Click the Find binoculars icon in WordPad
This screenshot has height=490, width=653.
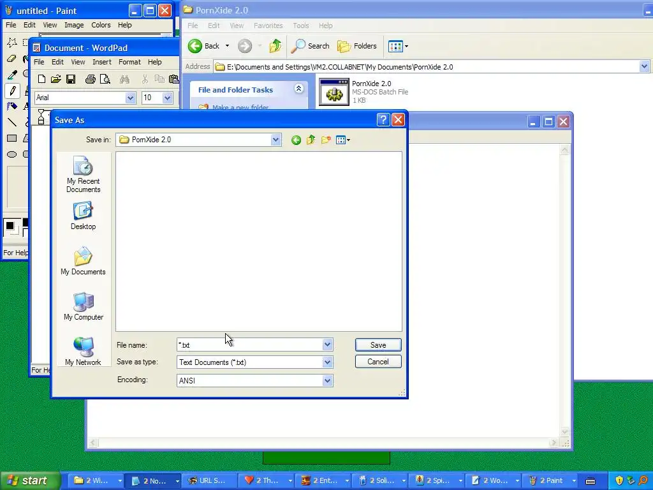tap(124, 78)
